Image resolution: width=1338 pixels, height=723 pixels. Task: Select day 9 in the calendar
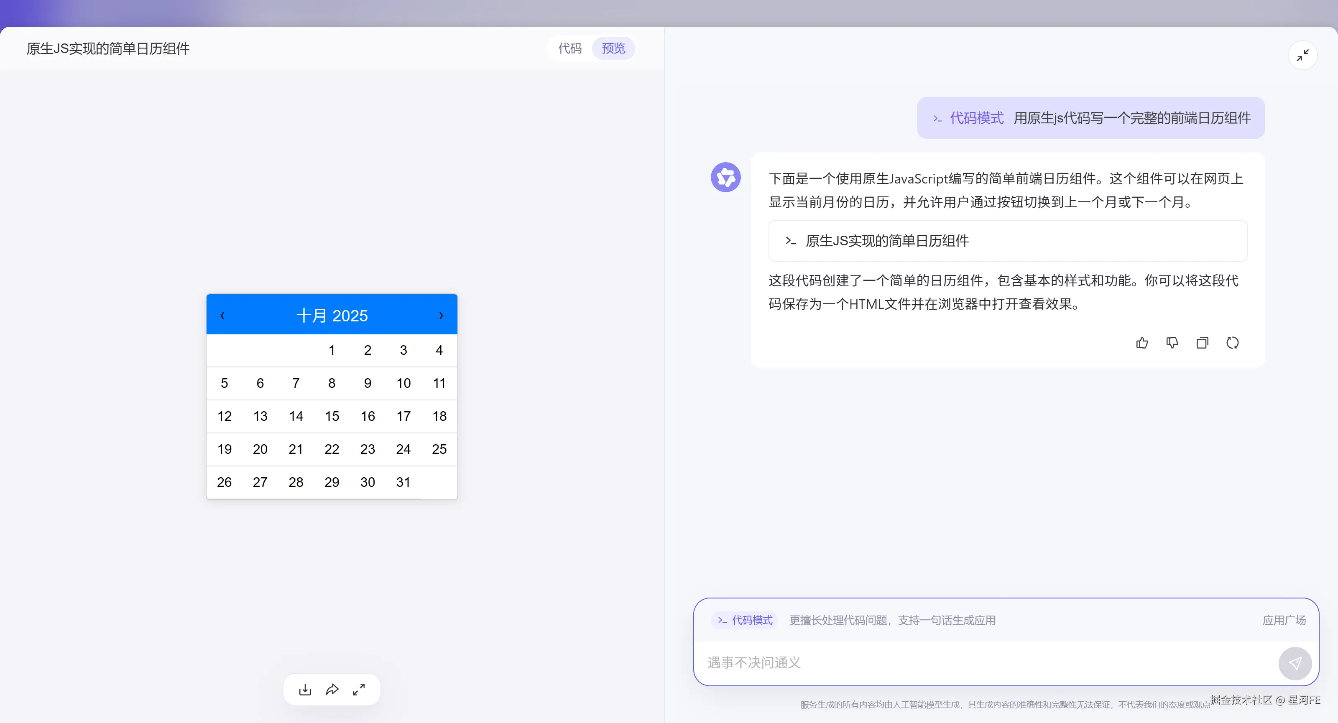pos(368,384)
